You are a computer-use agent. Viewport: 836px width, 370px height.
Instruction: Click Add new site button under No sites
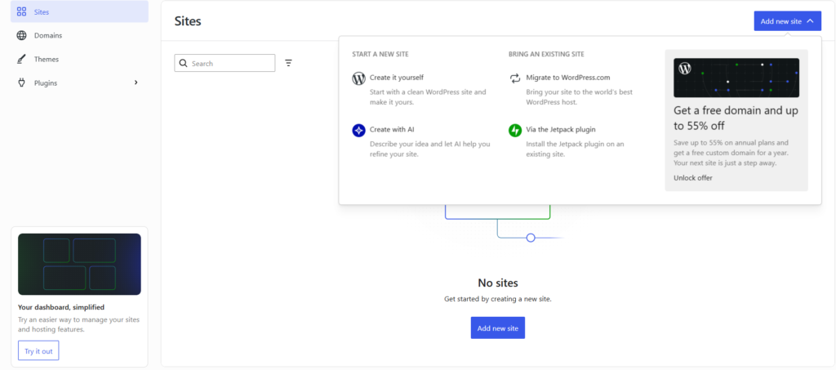497,328
